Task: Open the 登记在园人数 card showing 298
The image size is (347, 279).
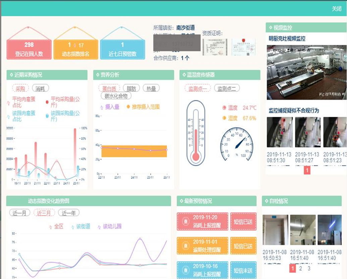Action: coord(29,49)
